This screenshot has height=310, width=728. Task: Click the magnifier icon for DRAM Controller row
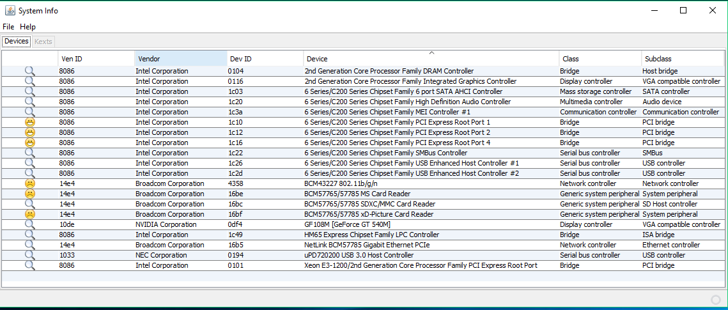(29, 71)
